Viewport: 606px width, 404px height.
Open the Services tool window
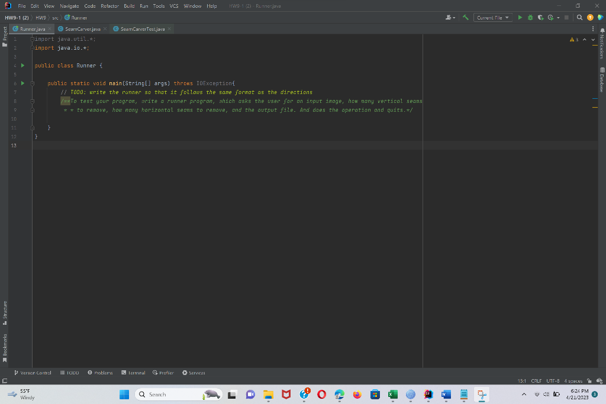point(194,373)
